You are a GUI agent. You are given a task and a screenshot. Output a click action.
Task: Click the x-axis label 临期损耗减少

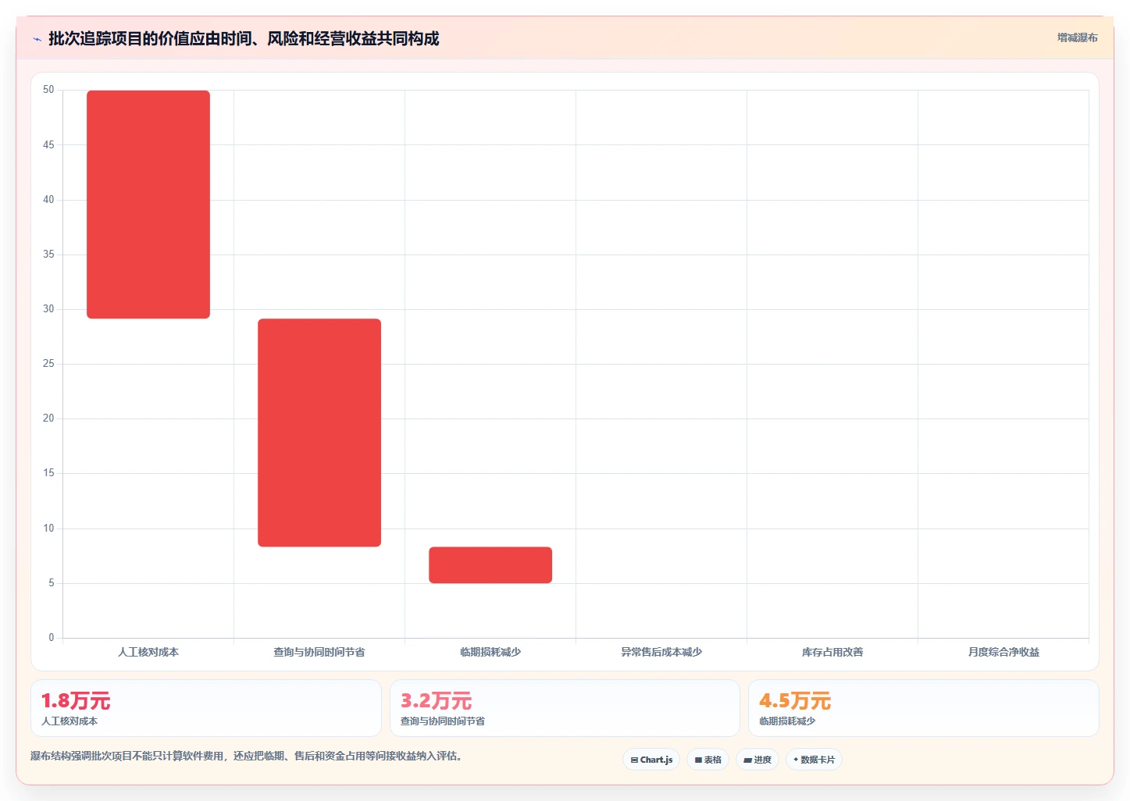[x=490, y=652]
